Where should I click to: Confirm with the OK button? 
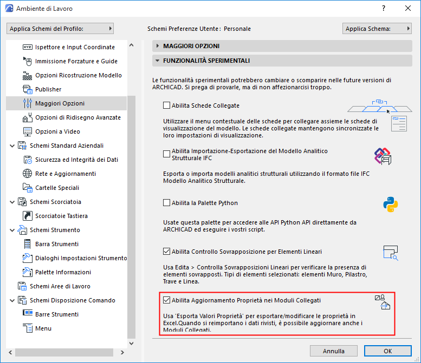388,351
